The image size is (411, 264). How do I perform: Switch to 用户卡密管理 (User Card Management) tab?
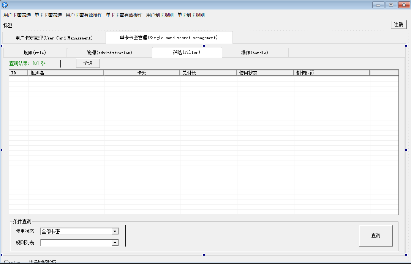[54, 38]
